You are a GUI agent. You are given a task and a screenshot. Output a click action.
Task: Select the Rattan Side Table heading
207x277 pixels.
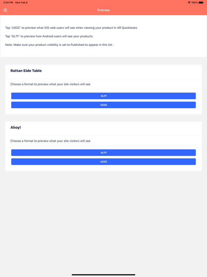coord(26,71)
